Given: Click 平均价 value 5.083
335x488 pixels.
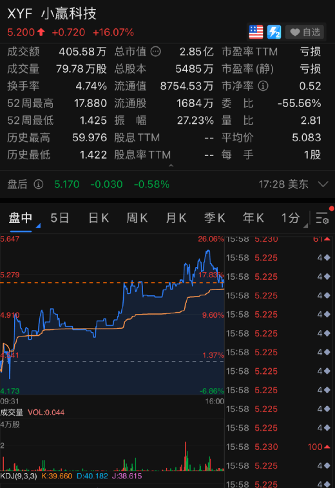Looking at the screenshot, I should click(x=307, y=137).
